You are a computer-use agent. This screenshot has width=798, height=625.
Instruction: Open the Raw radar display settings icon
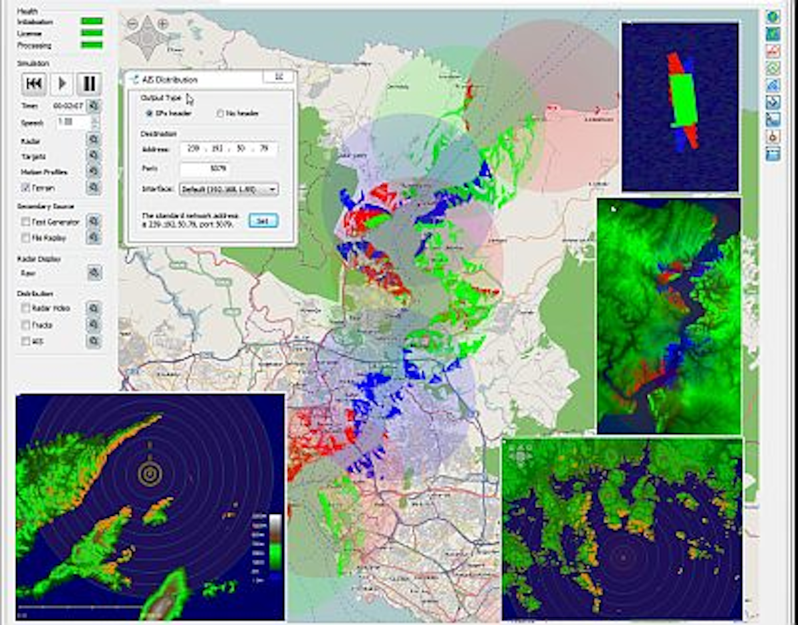93,272
